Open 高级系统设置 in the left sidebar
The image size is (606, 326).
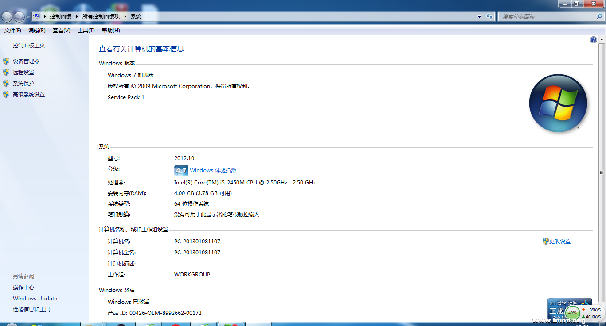29,94
